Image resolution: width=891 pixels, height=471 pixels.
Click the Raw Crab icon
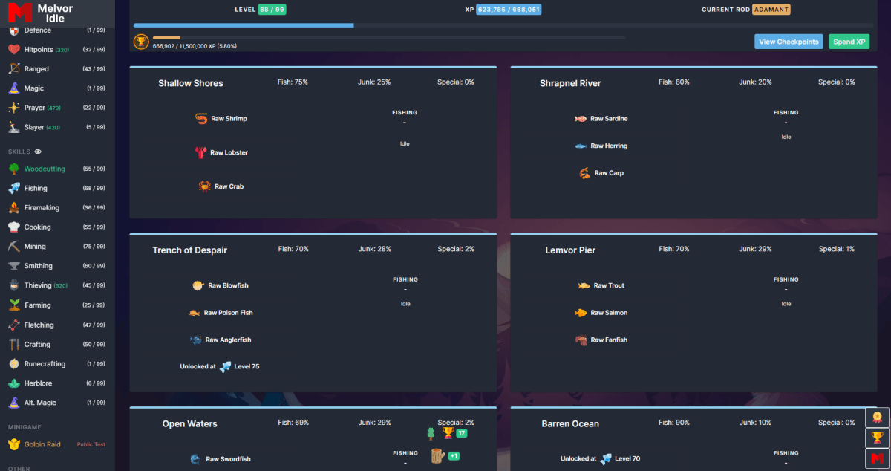point(204,186)
